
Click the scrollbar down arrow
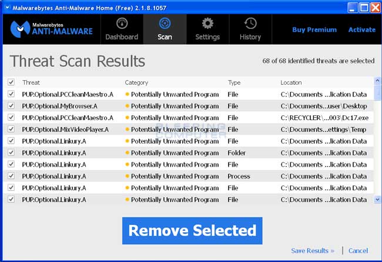(377, 200)
